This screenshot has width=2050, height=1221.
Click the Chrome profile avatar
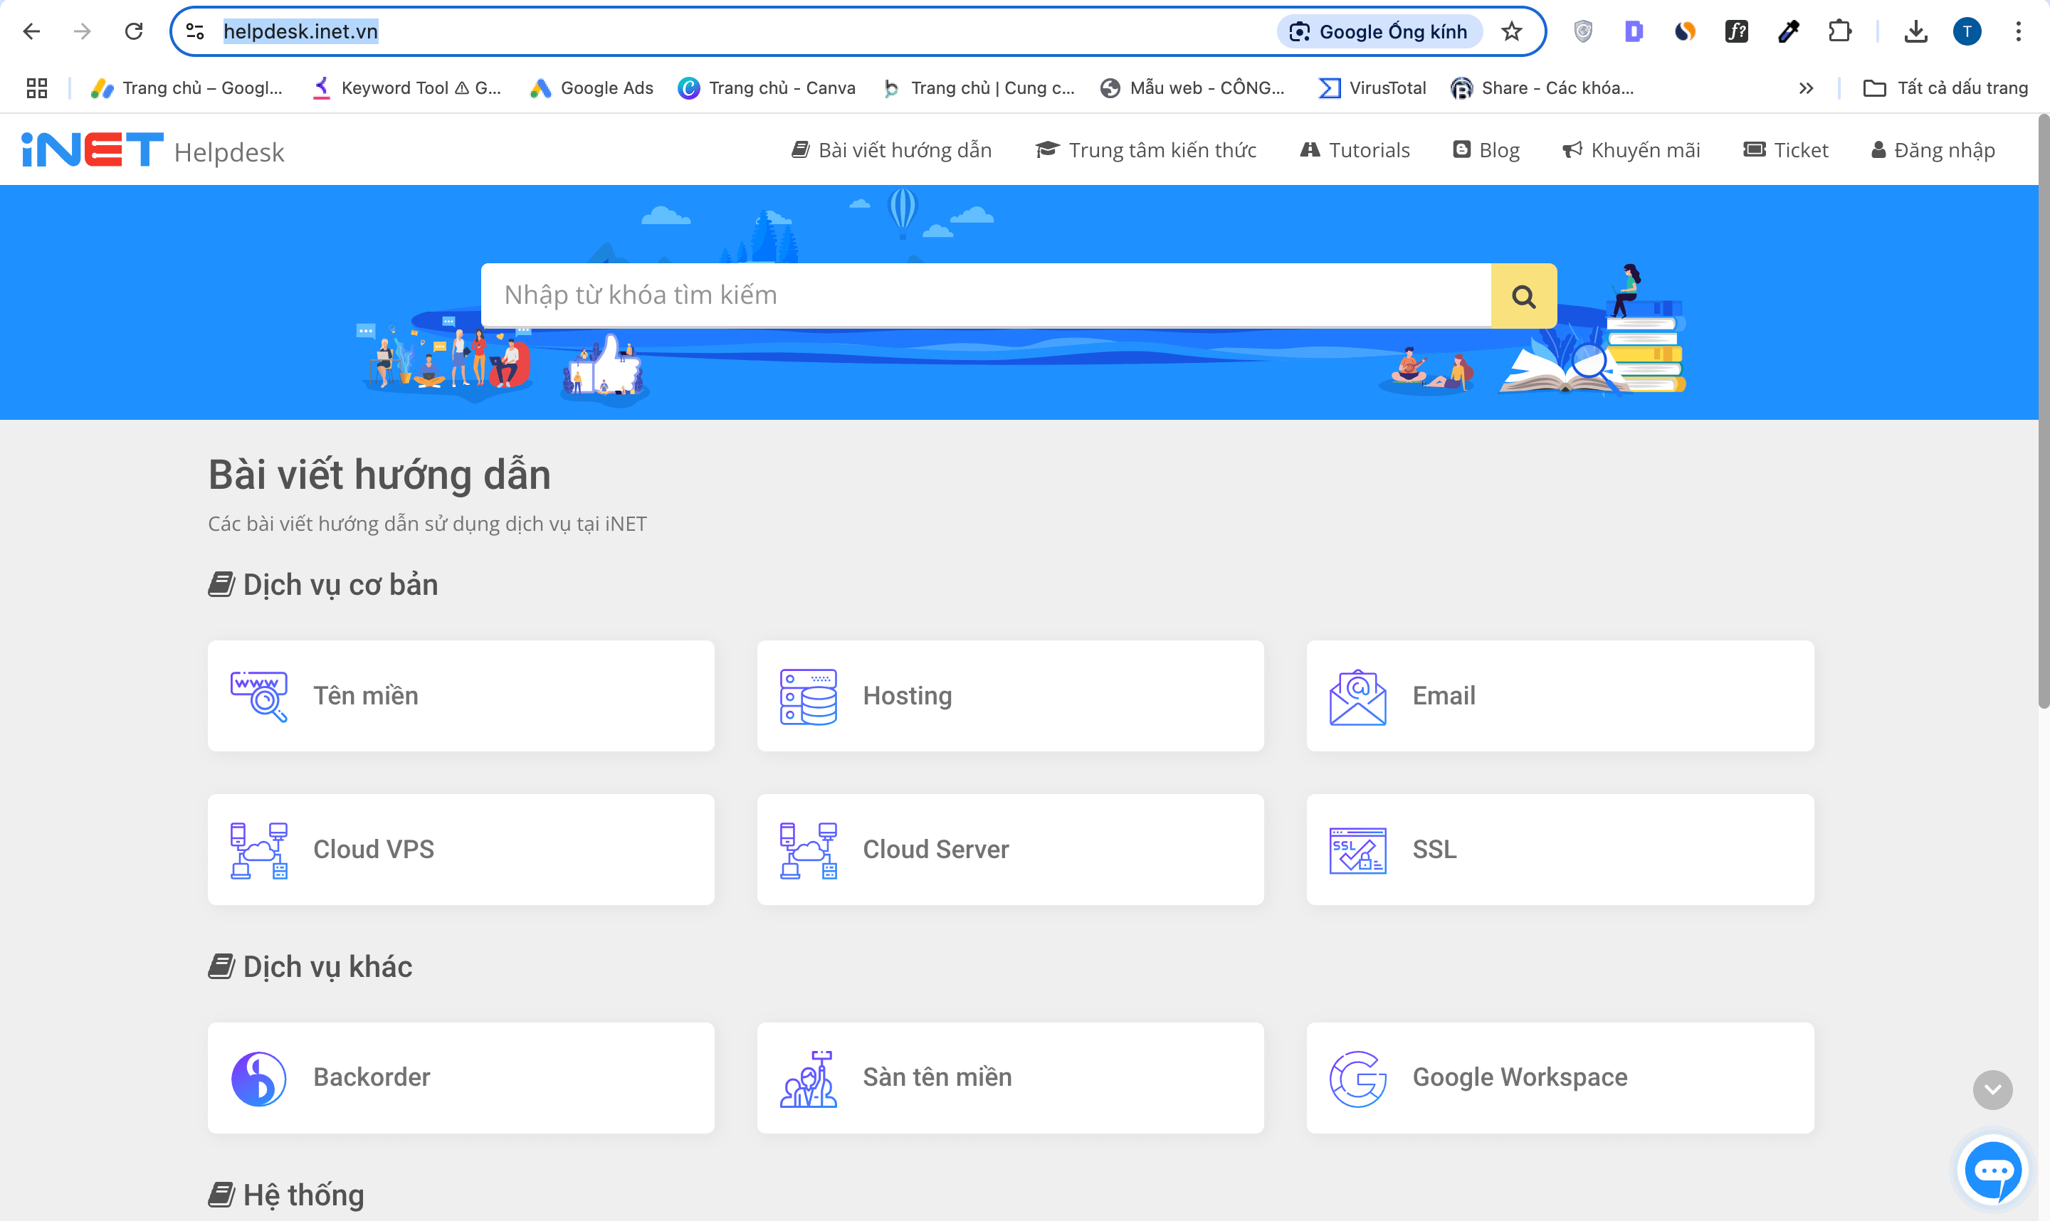[1969, 31]
